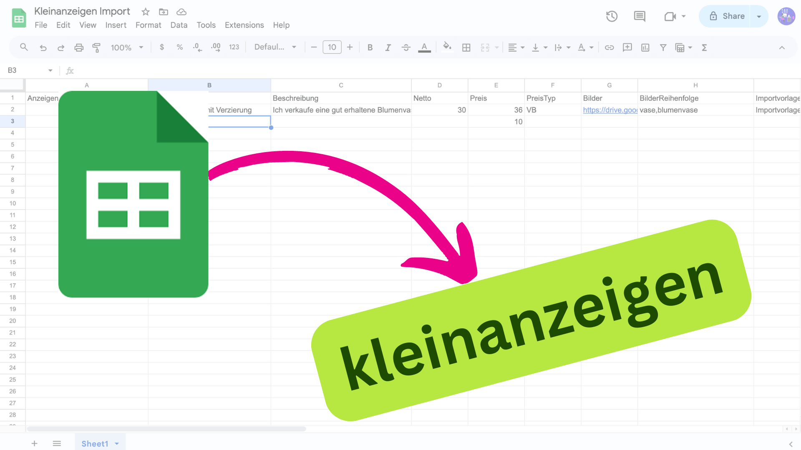Add a new sheet

pos(34,443)
